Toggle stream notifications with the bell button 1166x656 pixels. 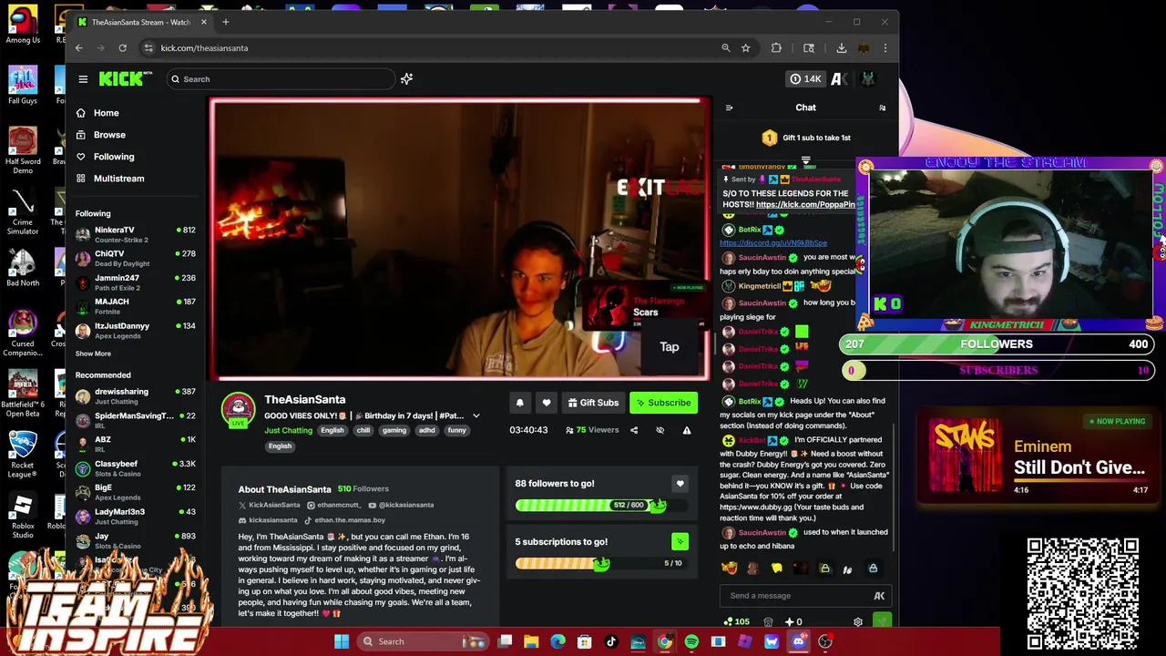pos(520,403)
